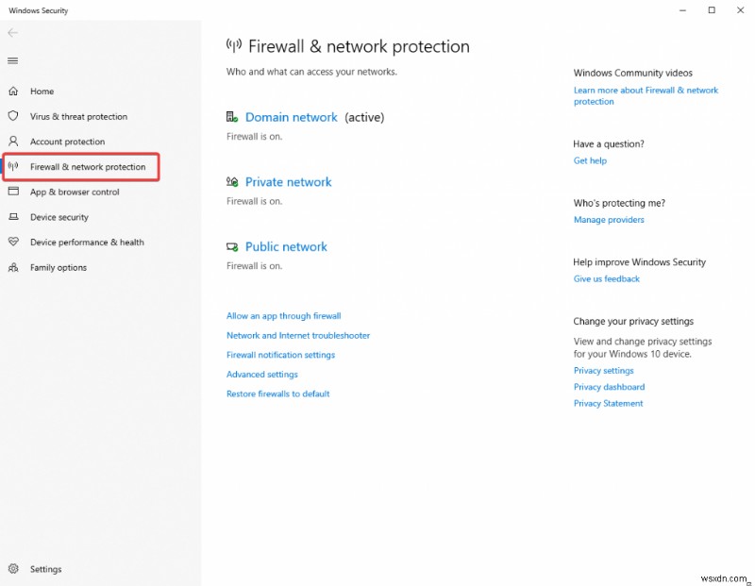Open Settings at the bottom of the sidebar
Image resolution: width=755 pixels, height=586 pixels.
coord(45,569)
